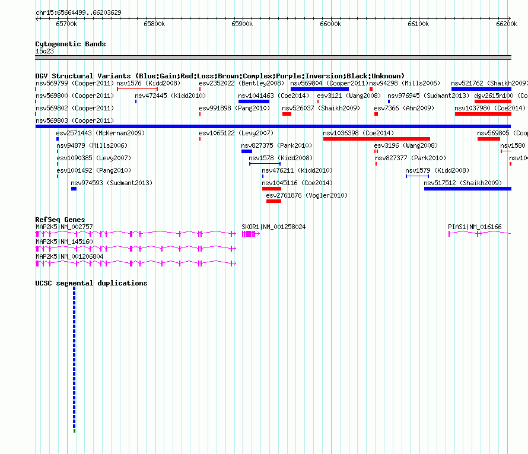528x454 pixels.
Task: Select the nsv569804 blue gain bar
Action: click(320, 89)
